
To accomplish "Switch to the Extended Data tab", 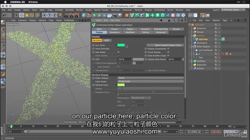I will [x=161, y=29].
